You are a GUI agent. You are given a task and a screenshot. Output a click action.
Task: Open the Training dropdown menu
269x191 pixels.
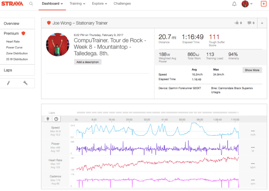[x=77, y=4]
